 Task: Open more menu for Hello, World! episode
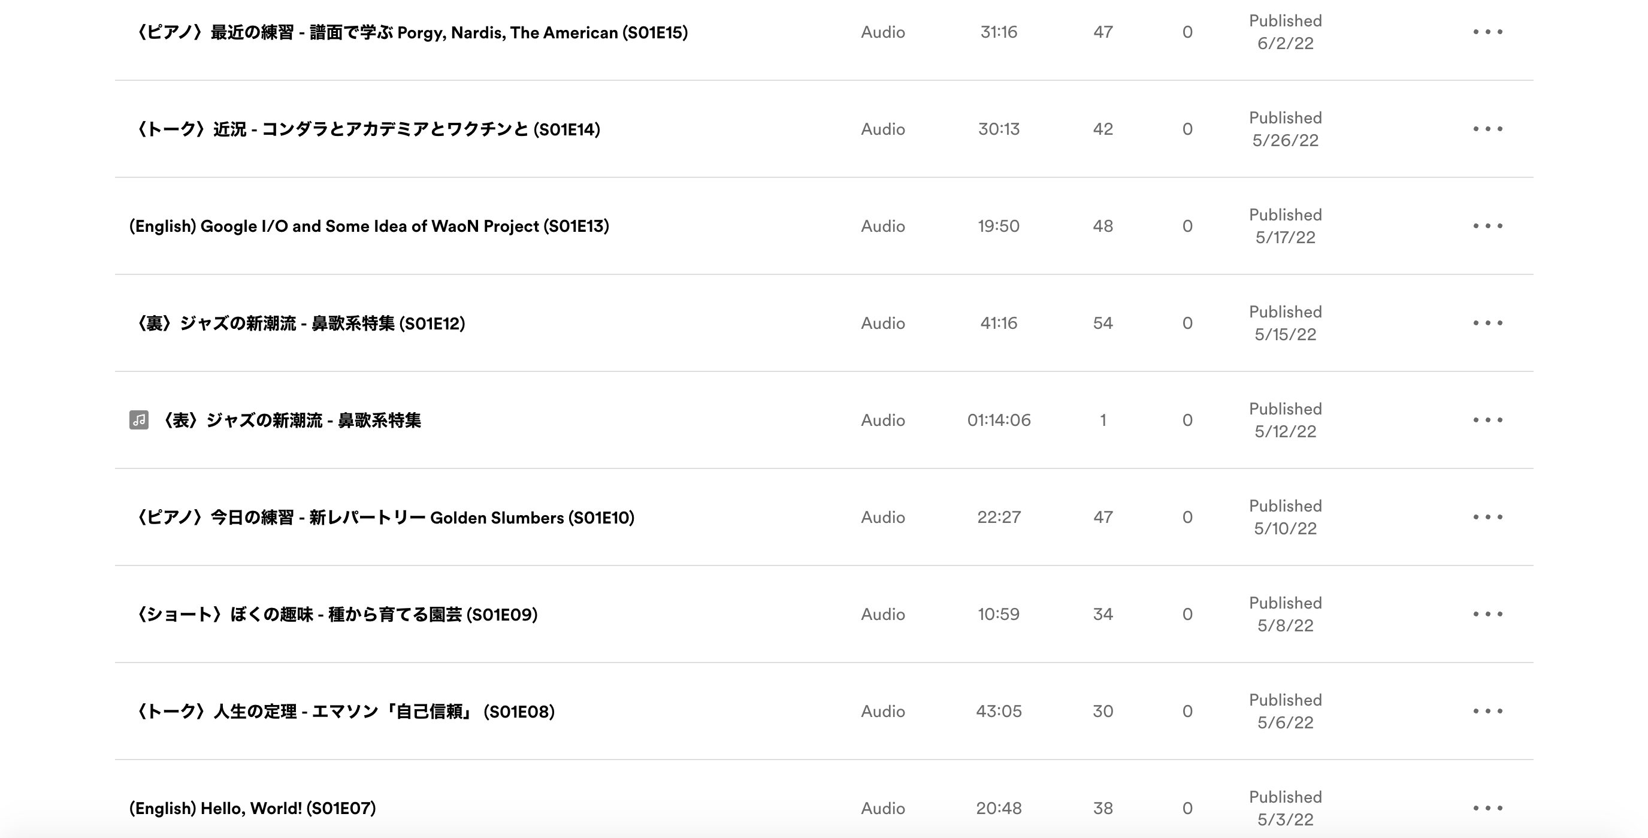click(x=1487, y=808)
